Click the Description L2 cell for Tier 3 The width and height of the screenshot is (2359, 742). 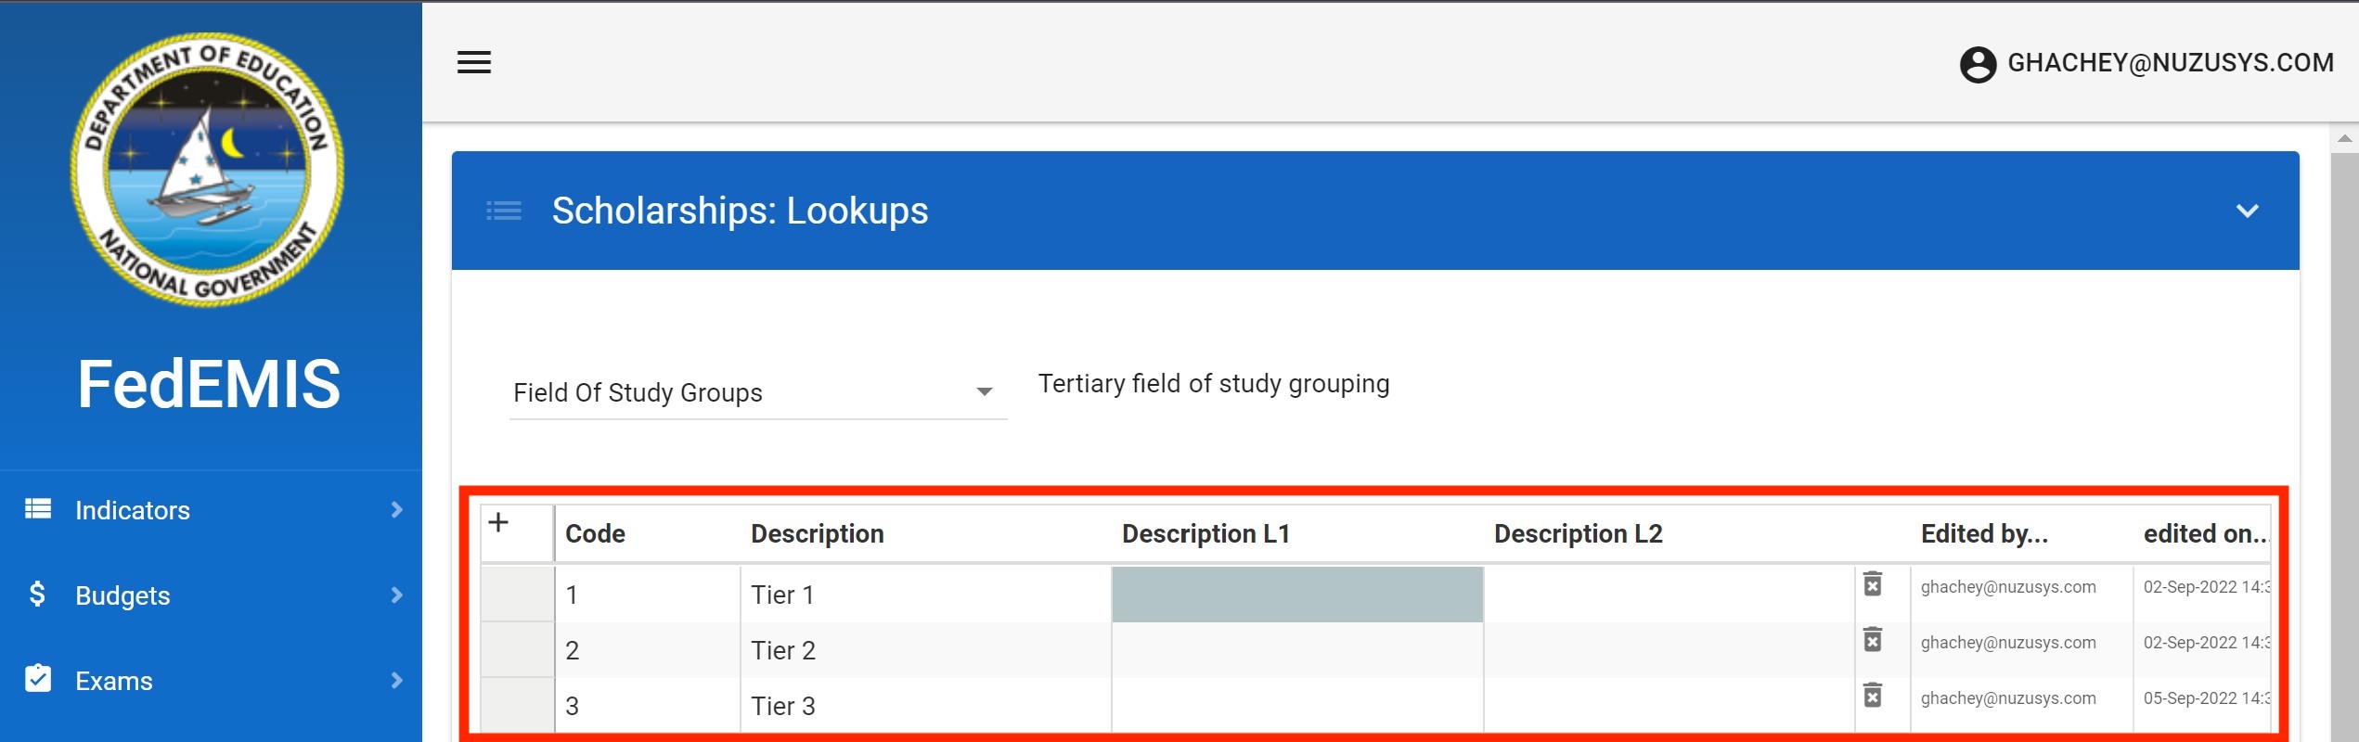(1668, 706)
